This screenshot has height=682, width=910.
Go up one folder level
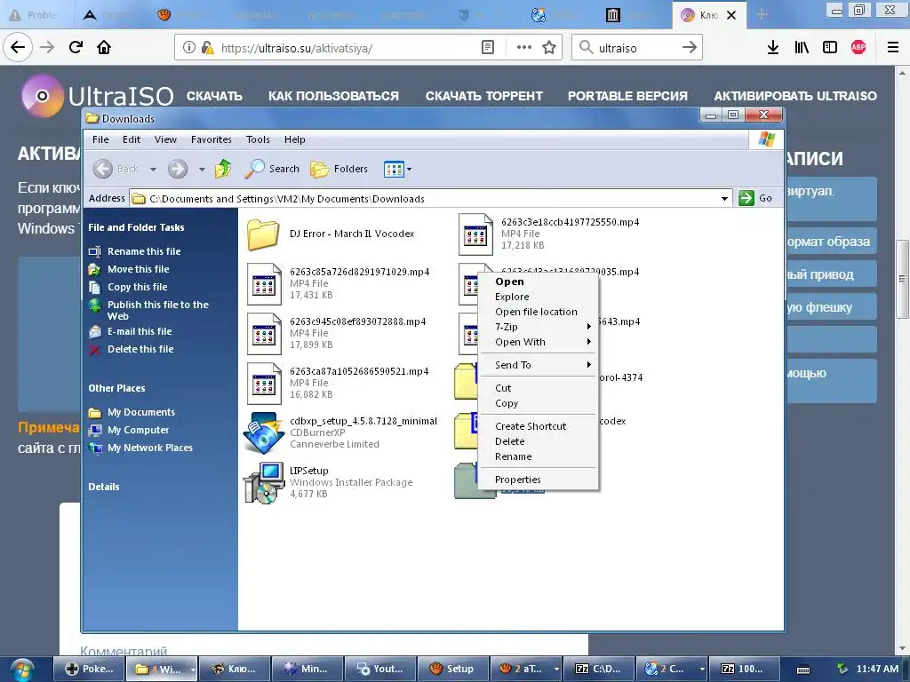point(223,169)
